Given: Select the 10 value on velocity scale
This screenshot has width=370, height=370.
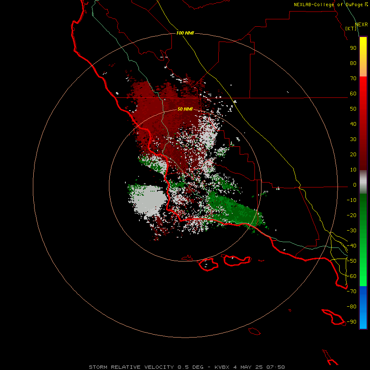Looking at the screenshot, I should pyautogui.click(x=353, y=170).
